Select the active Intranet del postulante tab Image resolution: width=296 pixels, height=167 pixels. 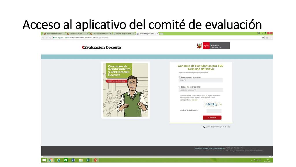tap(147, 34)
